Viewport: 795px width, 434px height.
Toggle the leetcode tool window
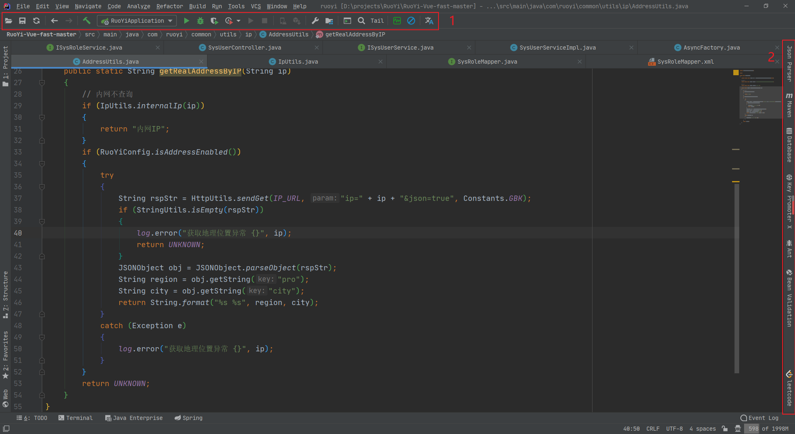[x=789, y=389]
